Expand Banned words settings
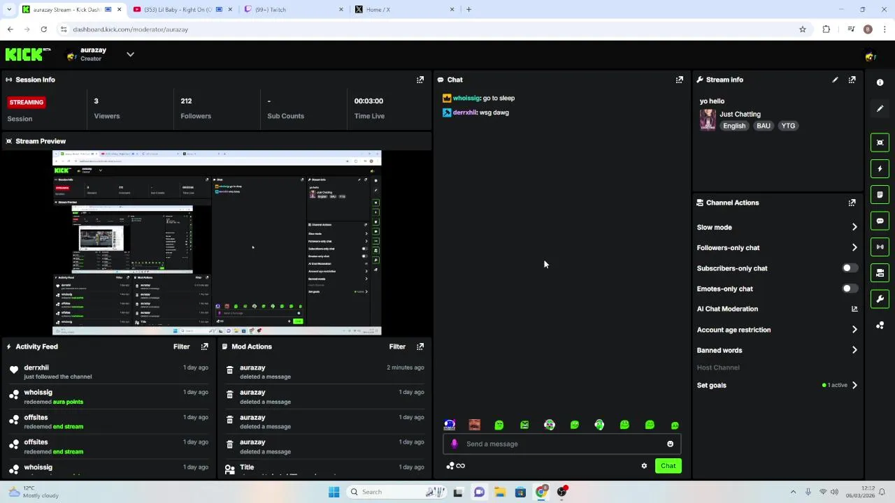This screenshot has width=895, height=503. pos(854,350)
